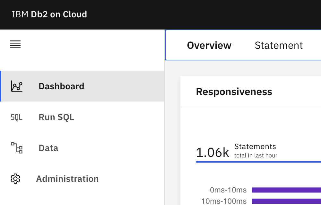This screenshot has height=205, width=321.
Task: Open the Run SQL page
Action: click(x=82, y=117)
